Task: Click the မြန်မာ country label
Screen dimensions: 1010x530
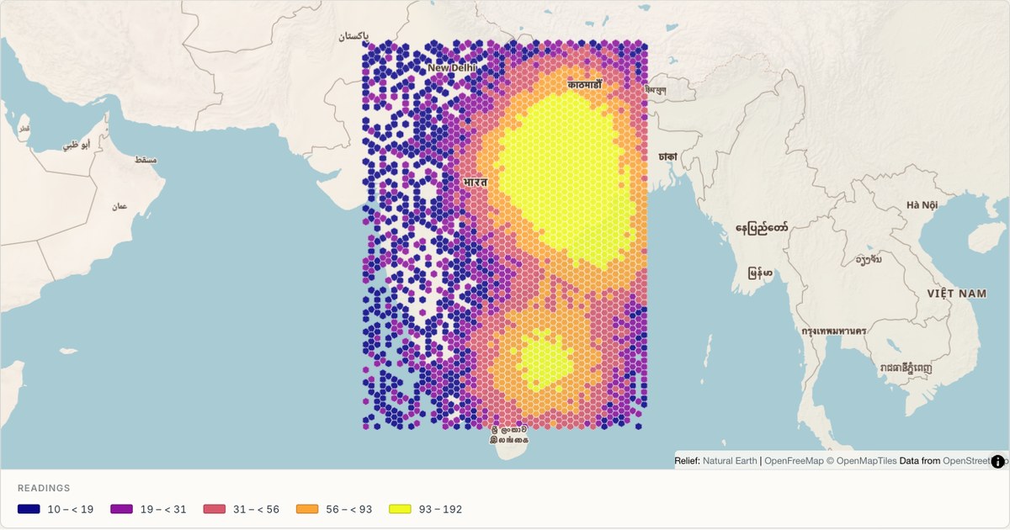Action: [x=760, y=273]
